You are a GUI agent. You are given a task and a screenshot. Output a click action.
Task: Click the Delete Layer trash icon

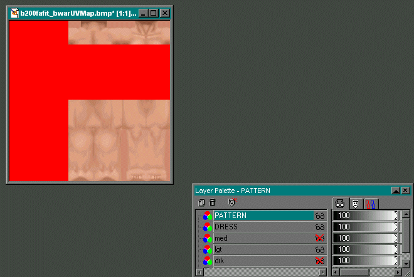(x=212, y=202)
